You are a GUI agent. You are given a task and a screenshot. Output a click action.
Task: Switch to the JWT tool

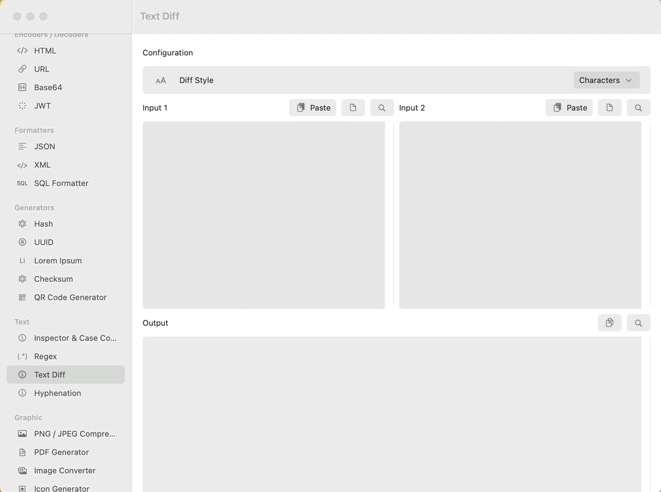pos(65,106)
